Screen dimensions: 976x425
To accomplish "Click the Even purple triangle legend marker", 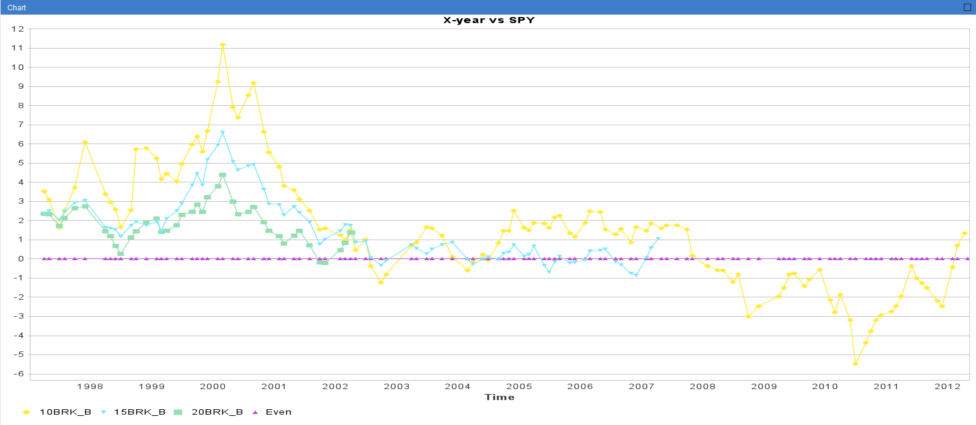I will pos(255,412).
